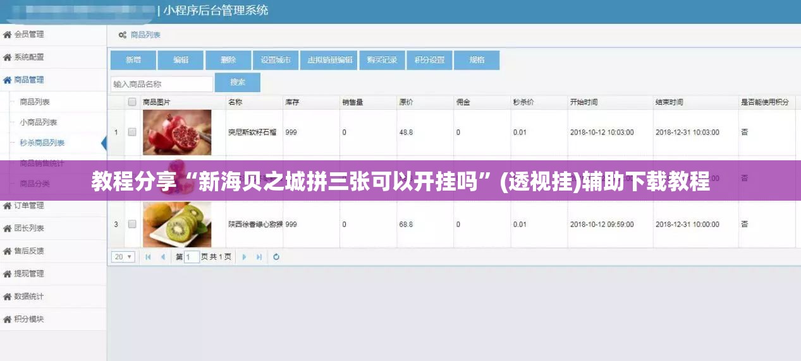Click end time 2018-12-31 10:03:00
Screen dimensions: 801x361
[x=687, y=133]
